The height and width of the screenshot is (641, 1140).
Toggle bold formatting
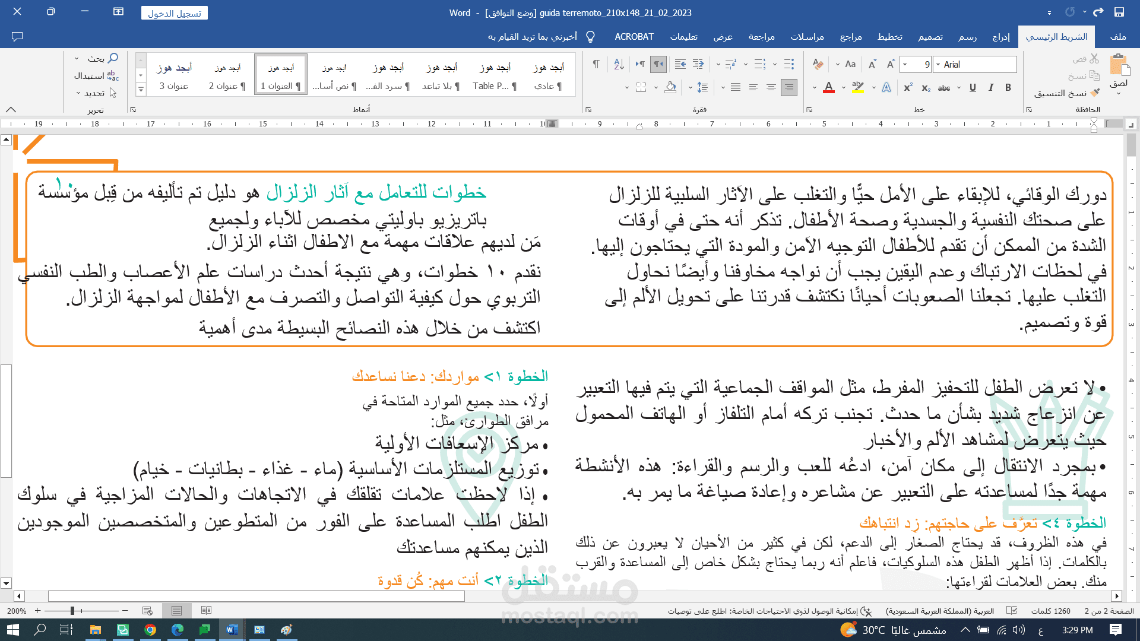[x=1008, y=88]
